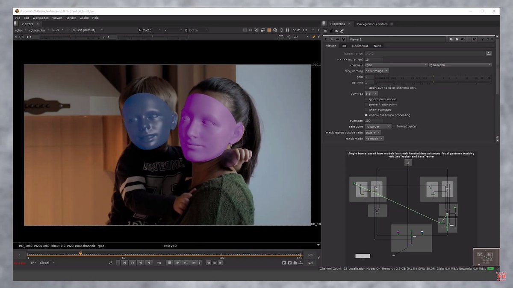Viewport: 513px width, 288px height.
Task: Click the stop playback button
Action: (x=169, y=263)
